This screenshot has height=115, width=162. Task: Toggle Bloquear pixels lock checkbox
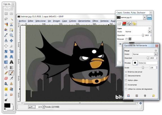click(x=127, y=39)
